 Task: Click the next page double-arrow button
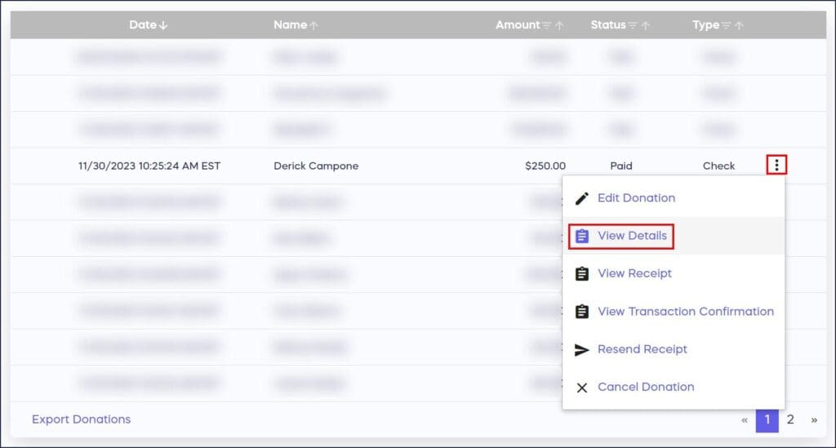[814, 419]
